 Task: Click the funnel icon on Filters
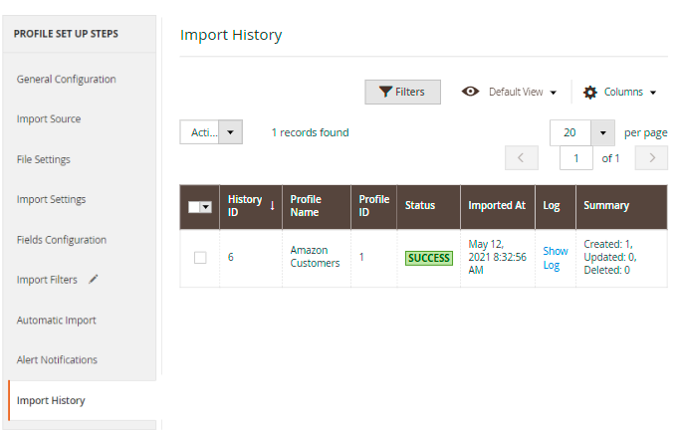[385, 92]
